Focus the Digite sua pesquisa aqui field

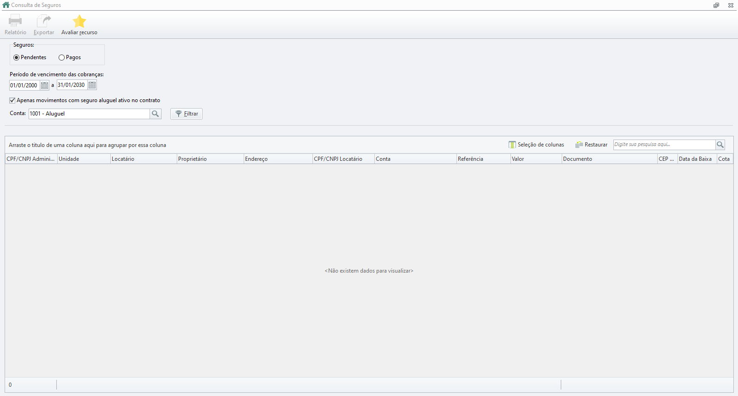tap(664, 145)
